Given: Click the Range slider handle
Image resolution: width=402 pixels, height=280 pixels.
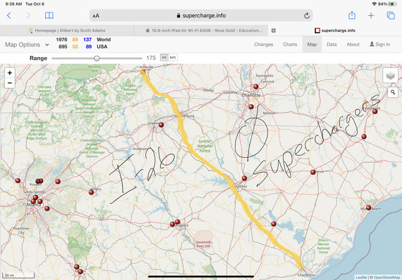Looking at the screenshot, I should (97, 58).
